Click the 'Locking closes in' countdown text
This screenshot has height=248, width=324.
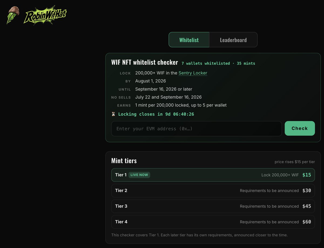(156, 114)
